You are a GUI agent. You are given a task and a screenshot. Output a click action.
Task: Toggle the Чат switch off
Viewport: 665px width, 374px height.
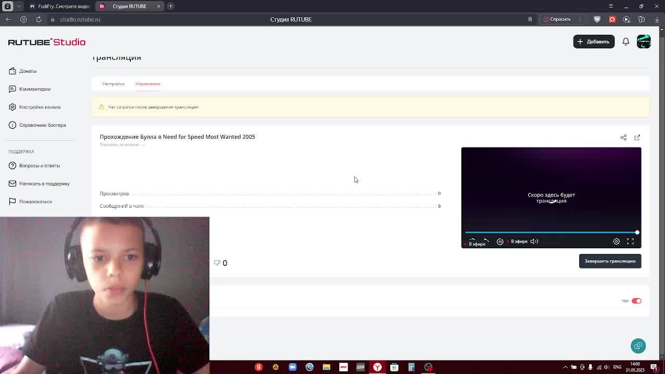(x=636, y=301)
